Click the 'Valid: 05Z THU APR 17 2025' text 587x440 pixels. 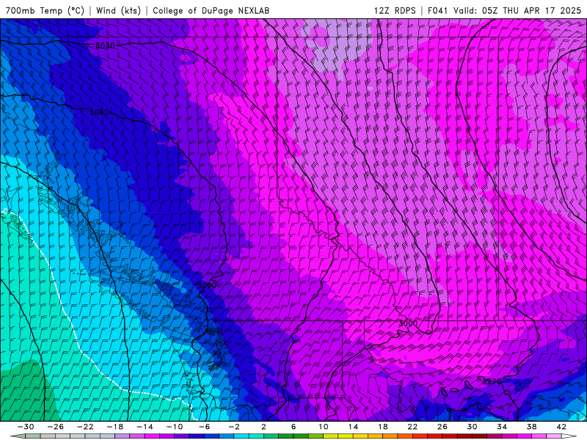[x=517, y=10]
